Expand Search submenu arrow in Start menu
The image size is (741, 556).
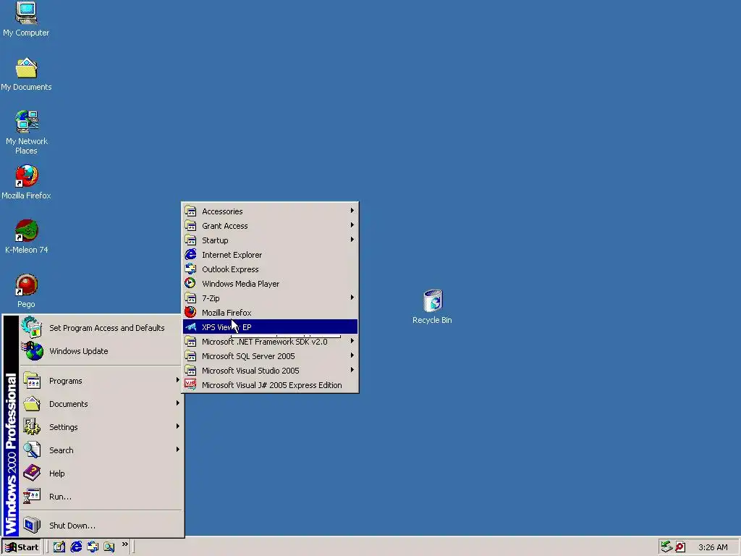(x=178, y=450)
